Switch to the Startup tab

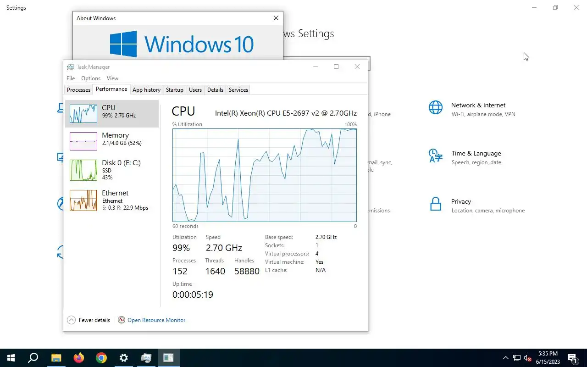175,90
